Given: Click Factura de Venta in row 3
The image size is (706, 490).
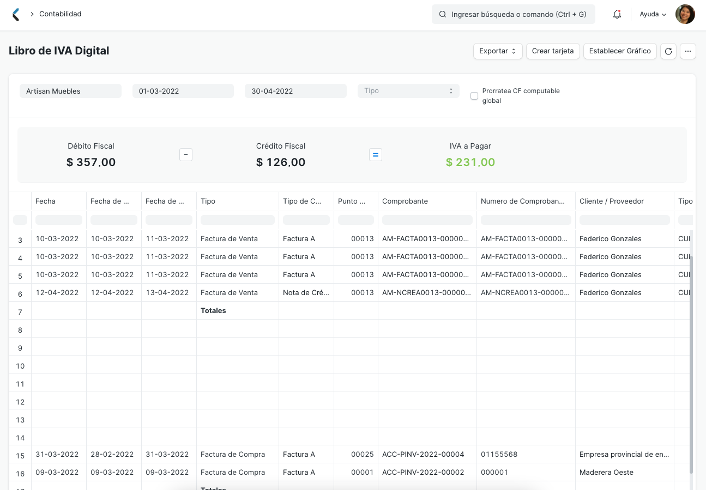Looking at the screenshot, I should 238,239.
